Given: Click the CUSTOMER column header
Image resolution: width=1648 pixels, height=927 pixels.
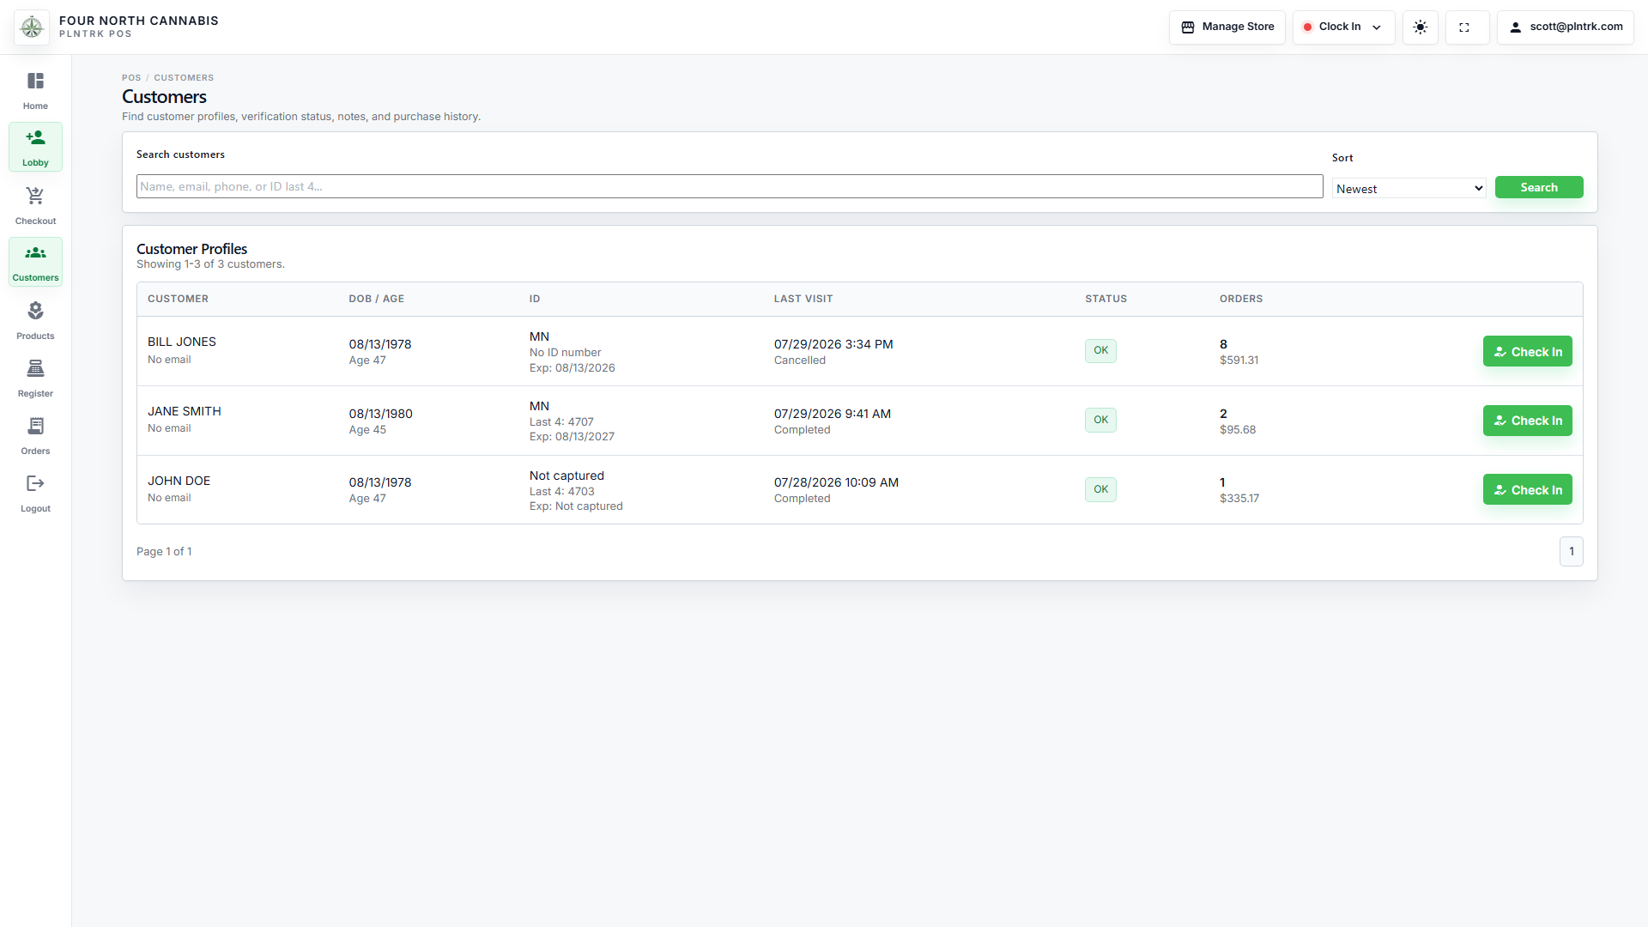Looking at the screenshot, I should (178, 299).
